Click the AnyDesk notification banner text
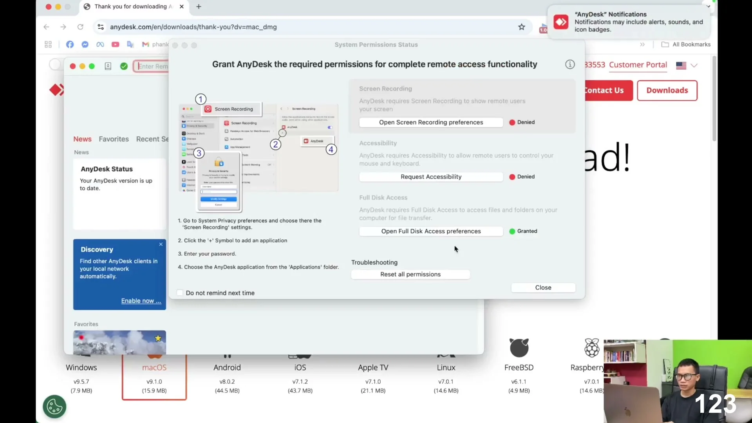 point(638,22)
